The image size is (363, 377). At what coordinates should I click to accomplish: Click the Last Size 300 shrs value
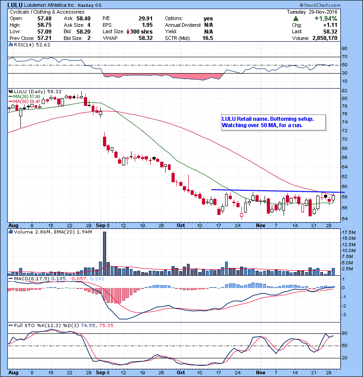tap(141, 31)
